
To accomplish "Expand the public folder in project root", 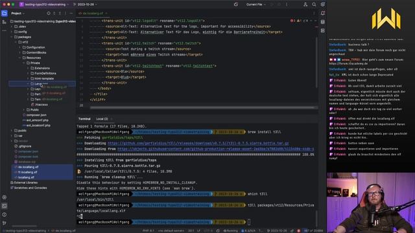I will point(12,131).
